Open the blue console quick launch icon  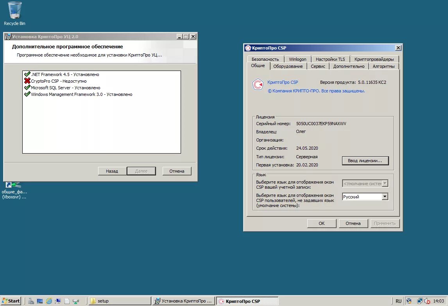[x=40, y=301]
